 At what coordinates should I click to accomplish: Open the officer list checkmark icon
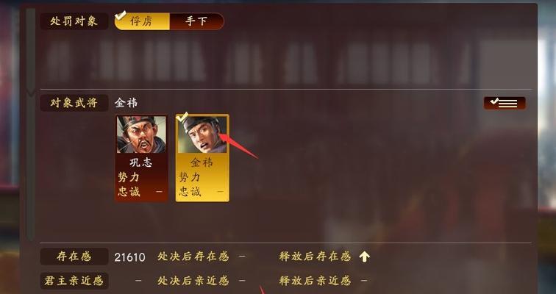click(x=505, y=103)
